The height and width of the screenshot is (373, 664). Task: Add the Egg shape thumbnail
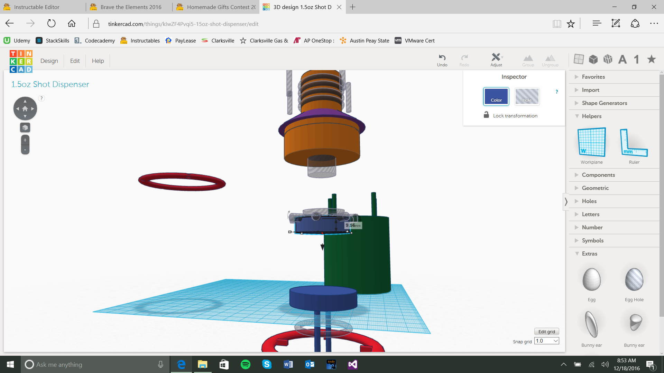(591, 280)
